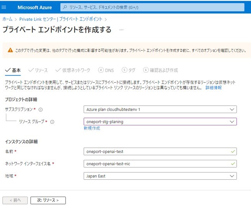Edit the ネットワーク インターフェイス名 field

(x=160, y=164)
